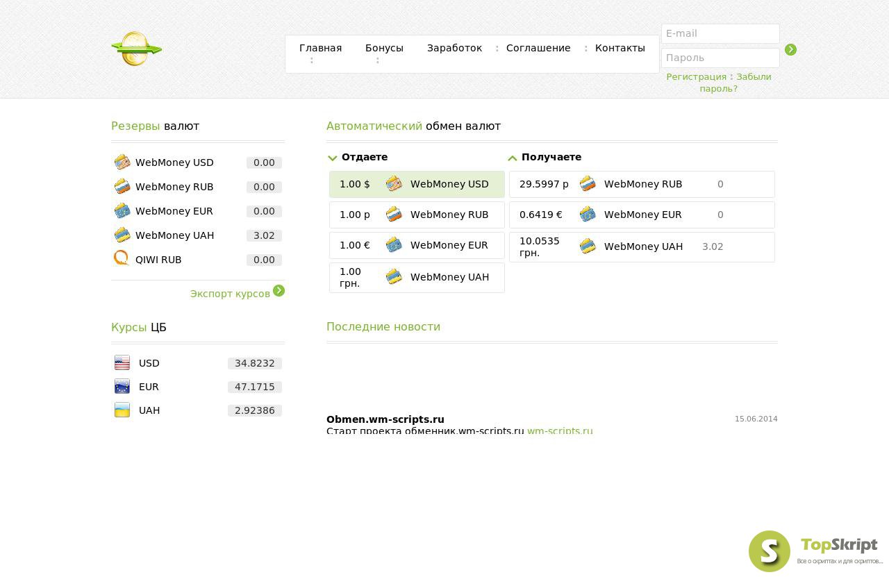
Task: Open the Заработок menu item
Action: (x=454, y=48)
